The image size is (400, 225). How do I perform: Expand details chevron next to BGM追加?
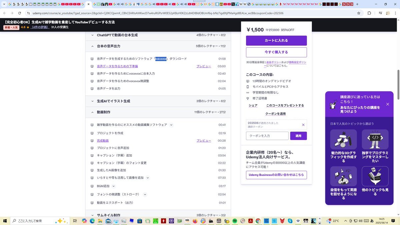click(x=113, y=186)
